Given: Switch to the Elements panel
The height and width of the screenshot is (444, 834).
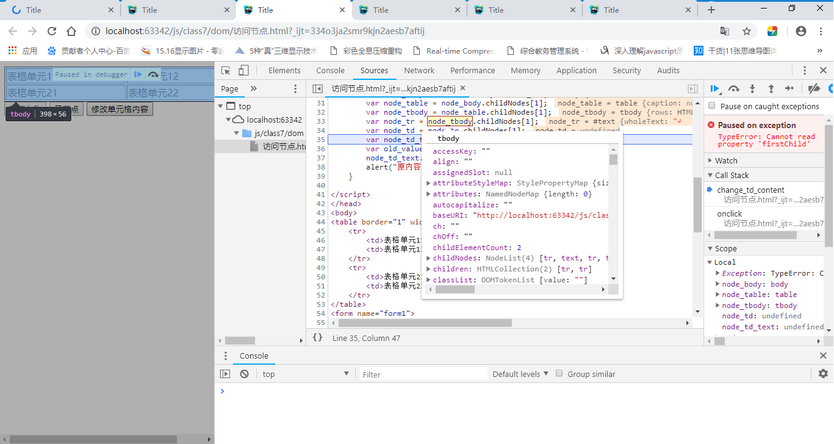Looking at the screenshot, I should (x=284, y=71).
